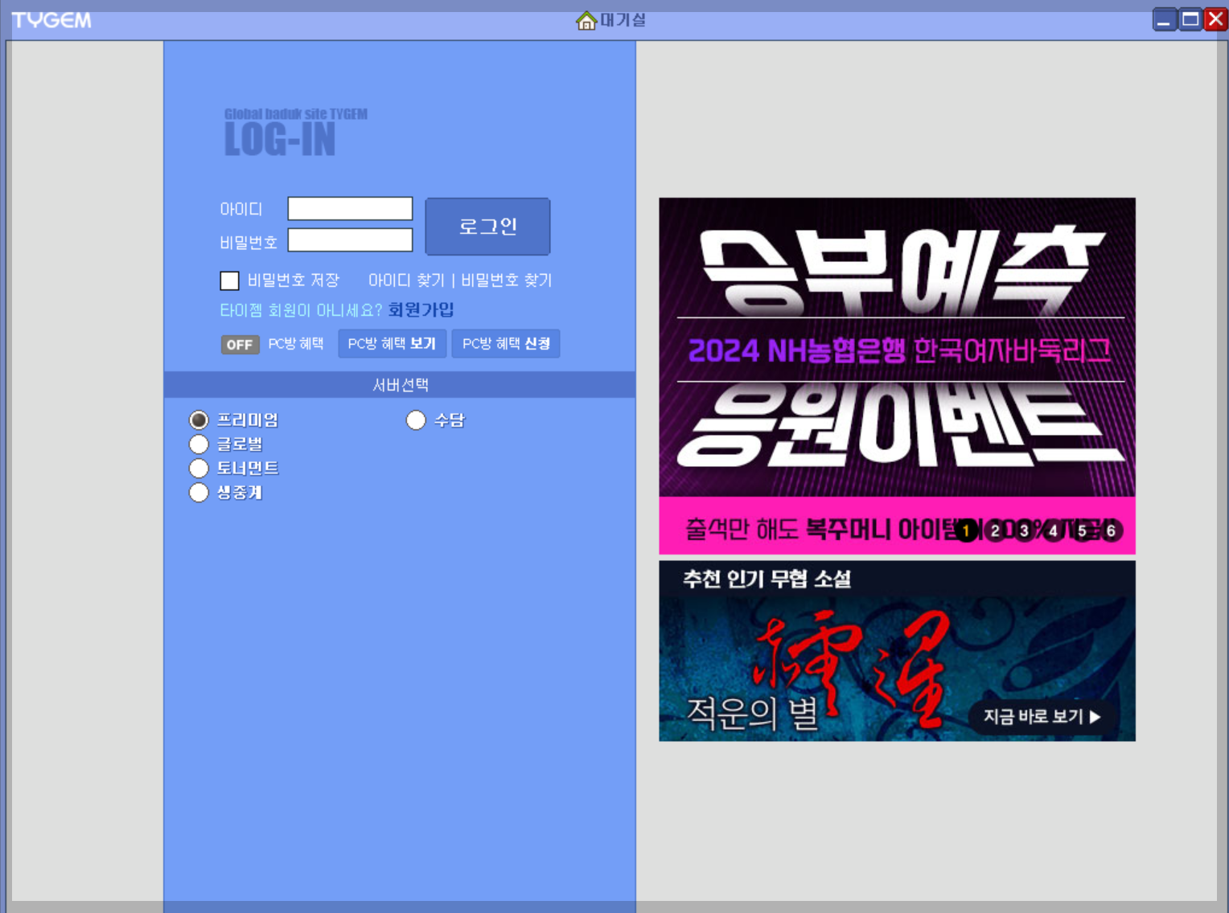Select the 생중계 server radio button

coord(199,493)
